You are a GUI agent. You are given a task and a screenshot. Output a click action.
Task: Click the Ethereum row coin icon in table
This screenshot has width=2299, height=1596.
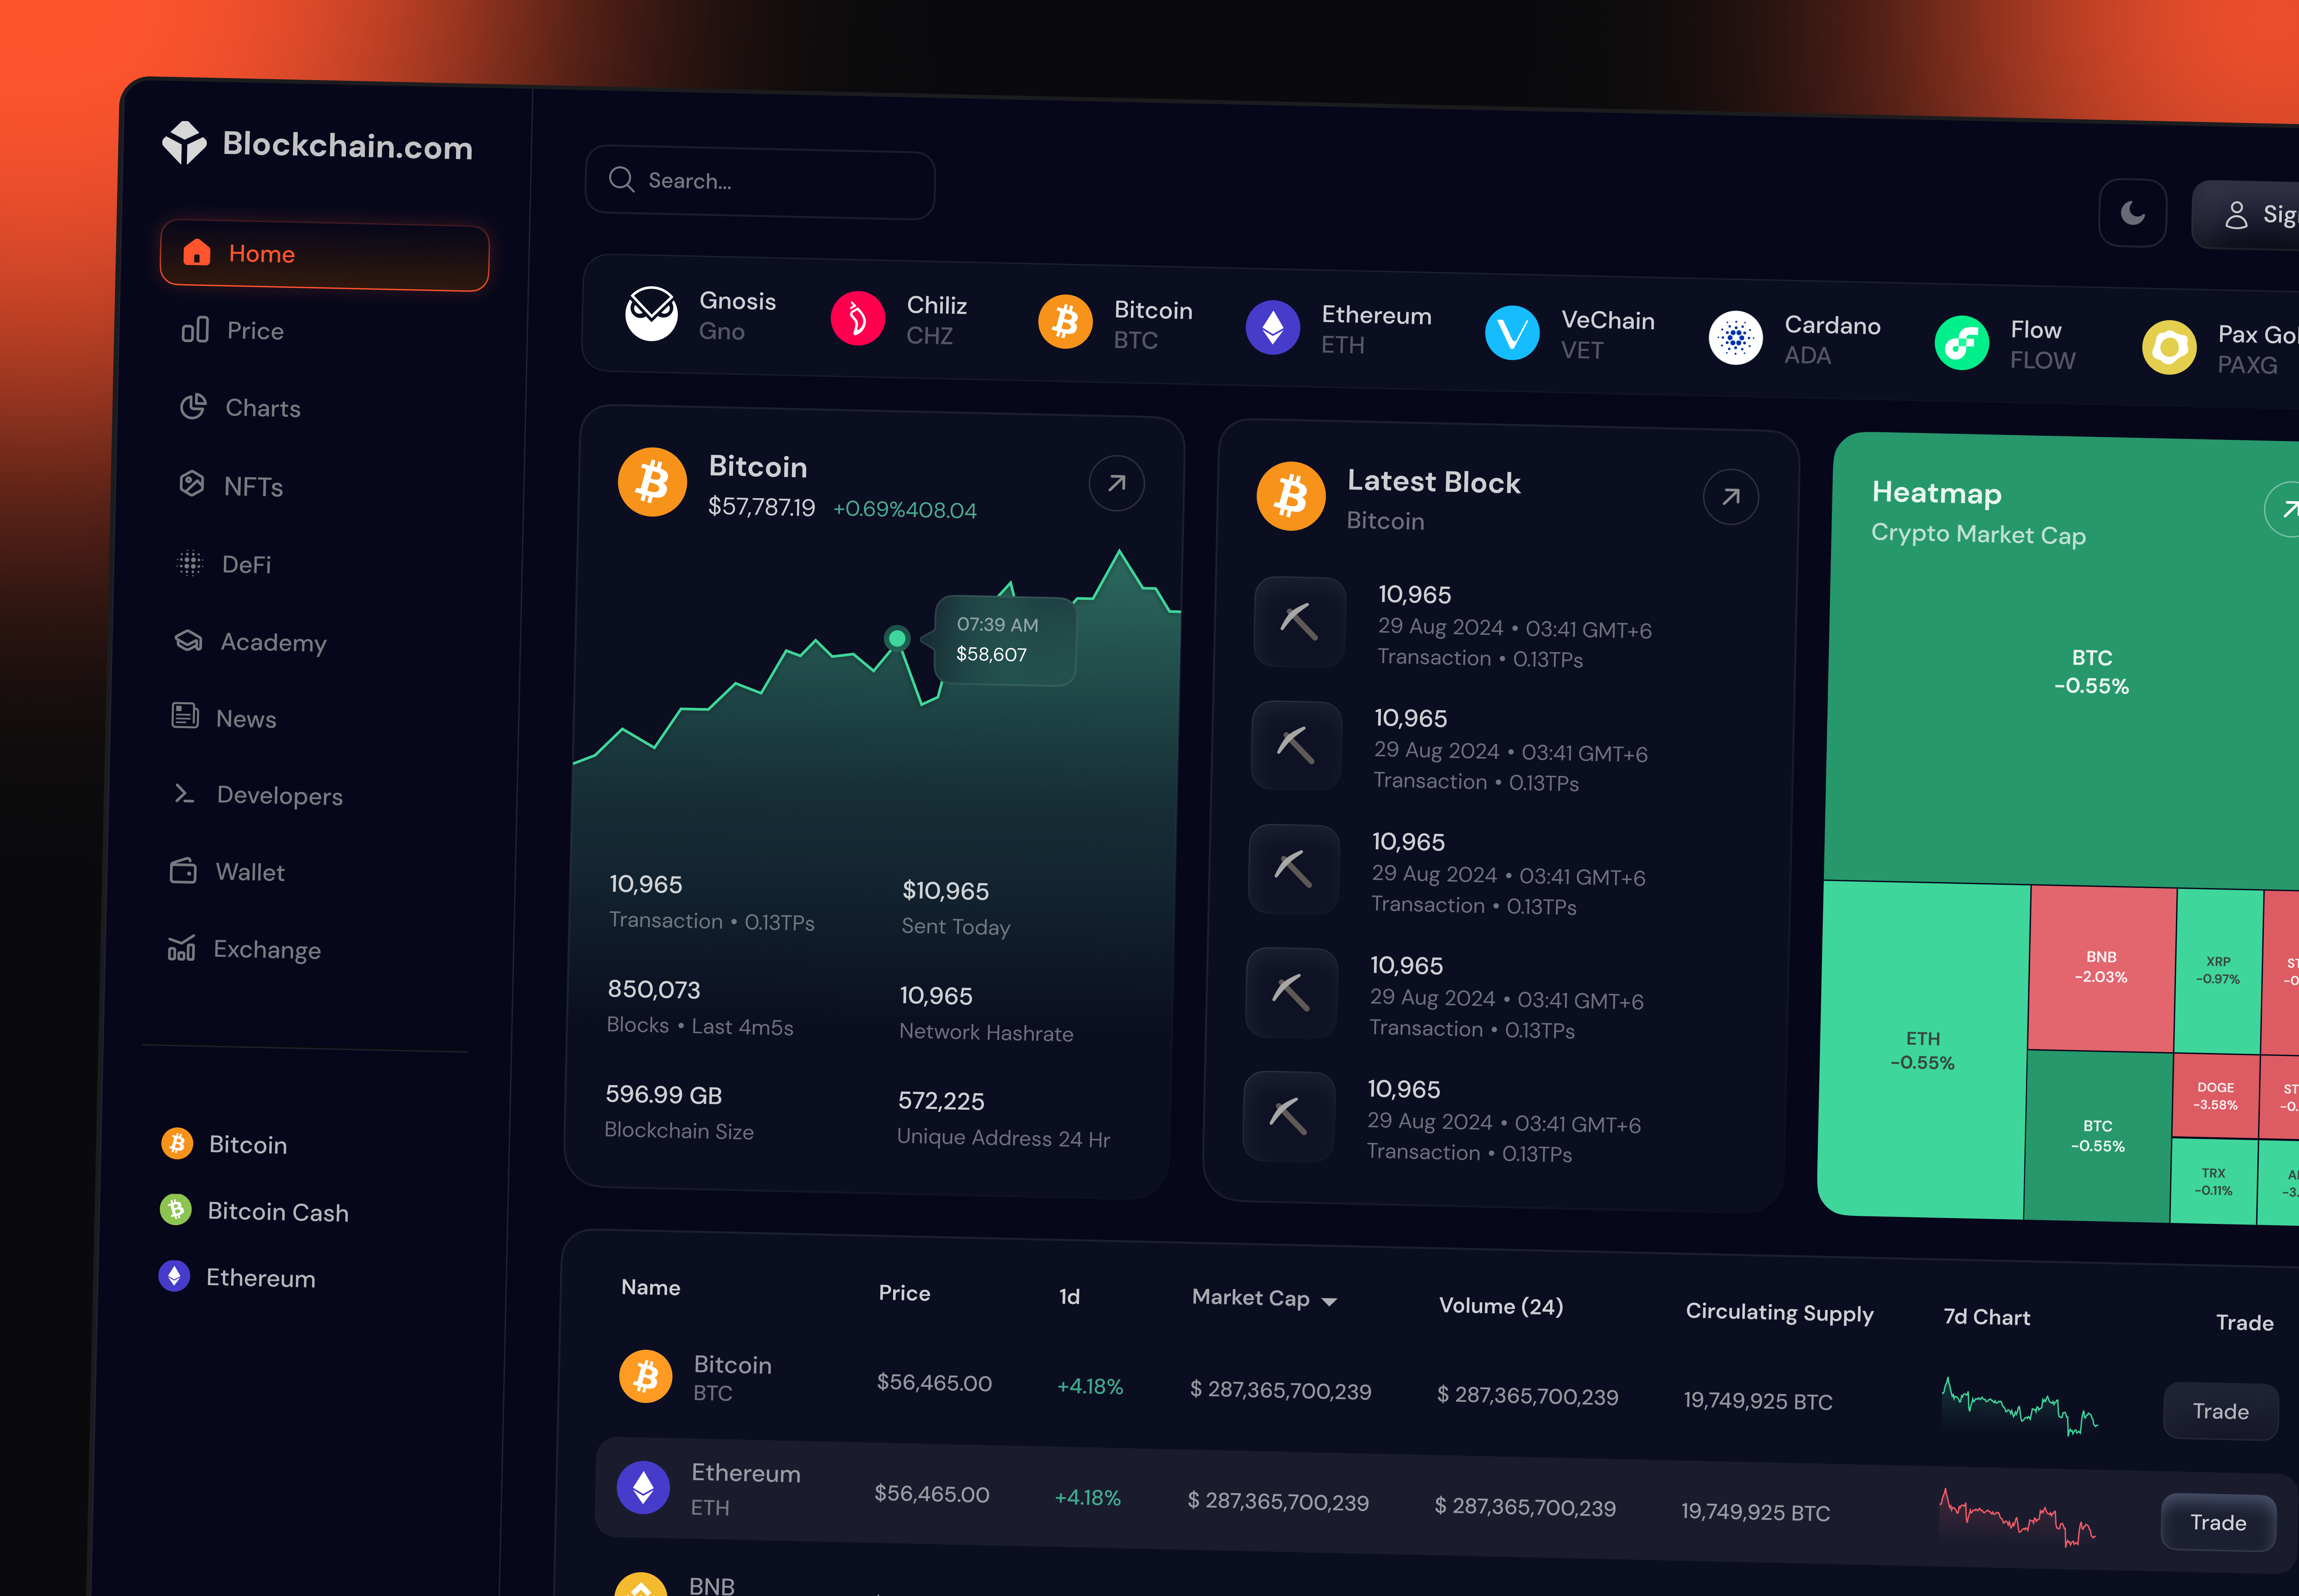pos(643,1487)
